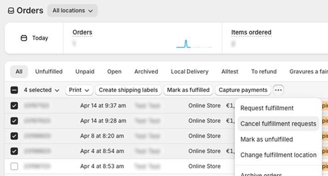Viewport: 328px width, 176px height.
Task: Check the Apr 4 8:53 am order
Action: [14, 166]
